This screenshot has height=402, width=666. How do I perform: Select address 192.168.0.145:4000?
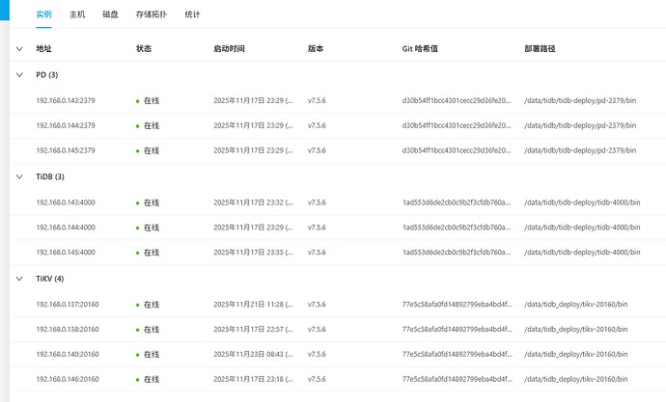(x=66, y=253)
